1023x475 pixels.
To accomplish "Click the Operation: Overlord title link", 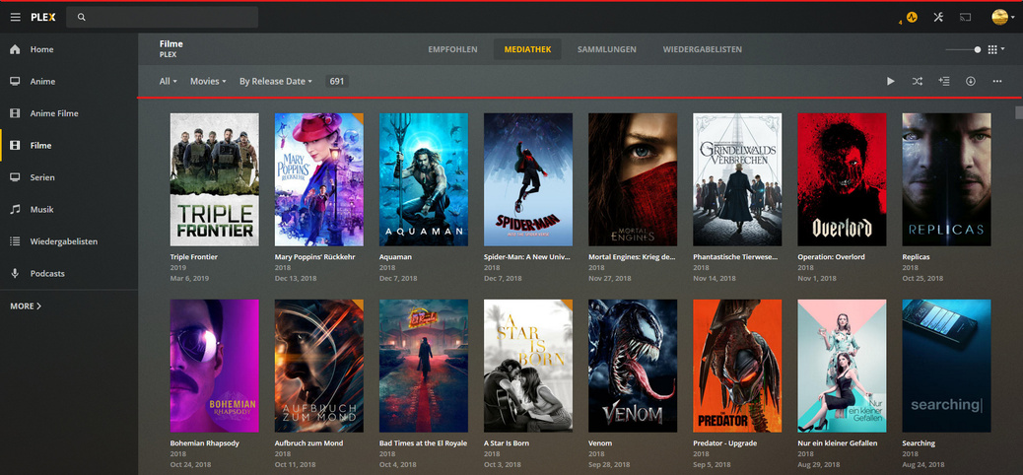I will (x=831, y=257).
